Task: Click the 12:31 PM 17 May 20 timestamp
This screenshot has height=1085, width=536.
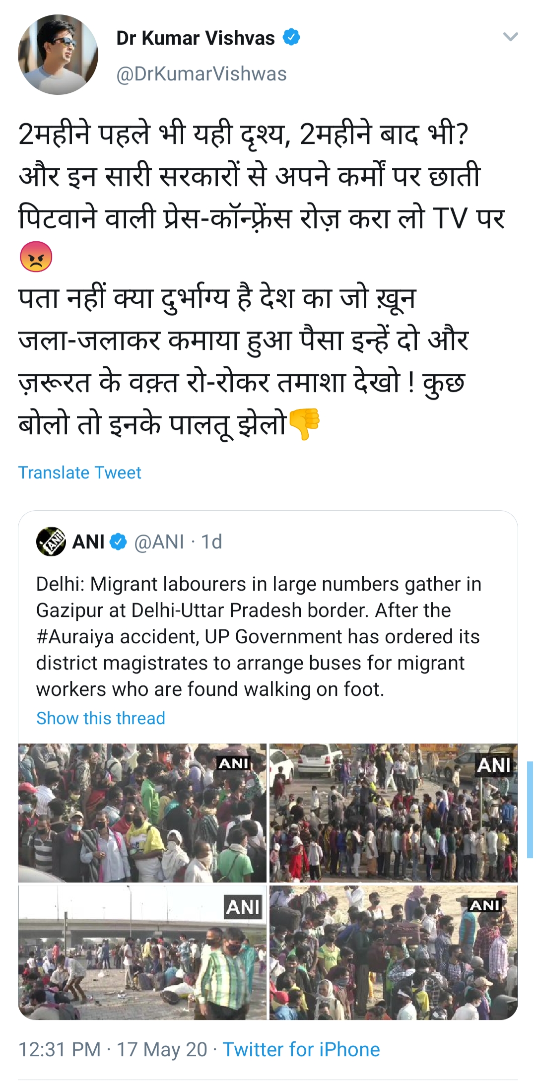Action: click(x=113, y=1050)
